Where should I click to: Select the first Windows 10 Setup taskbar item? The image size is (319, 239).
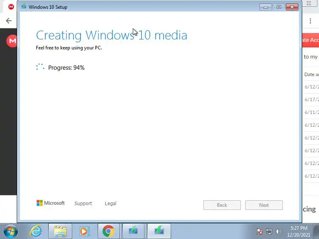[x=134, y=231]
